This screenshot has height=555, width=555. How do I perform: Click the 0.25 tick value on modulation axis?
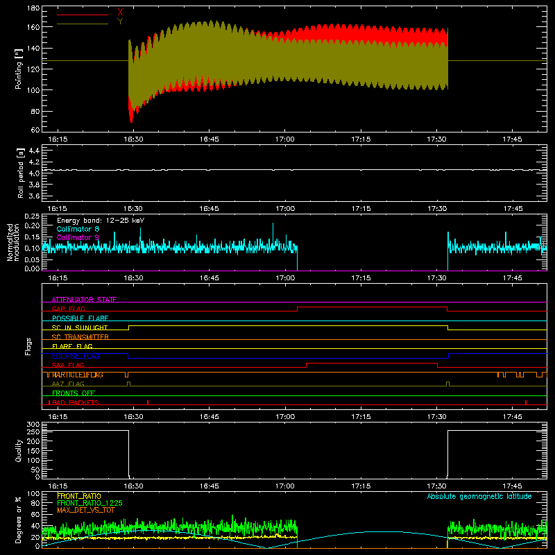(32, 216)
